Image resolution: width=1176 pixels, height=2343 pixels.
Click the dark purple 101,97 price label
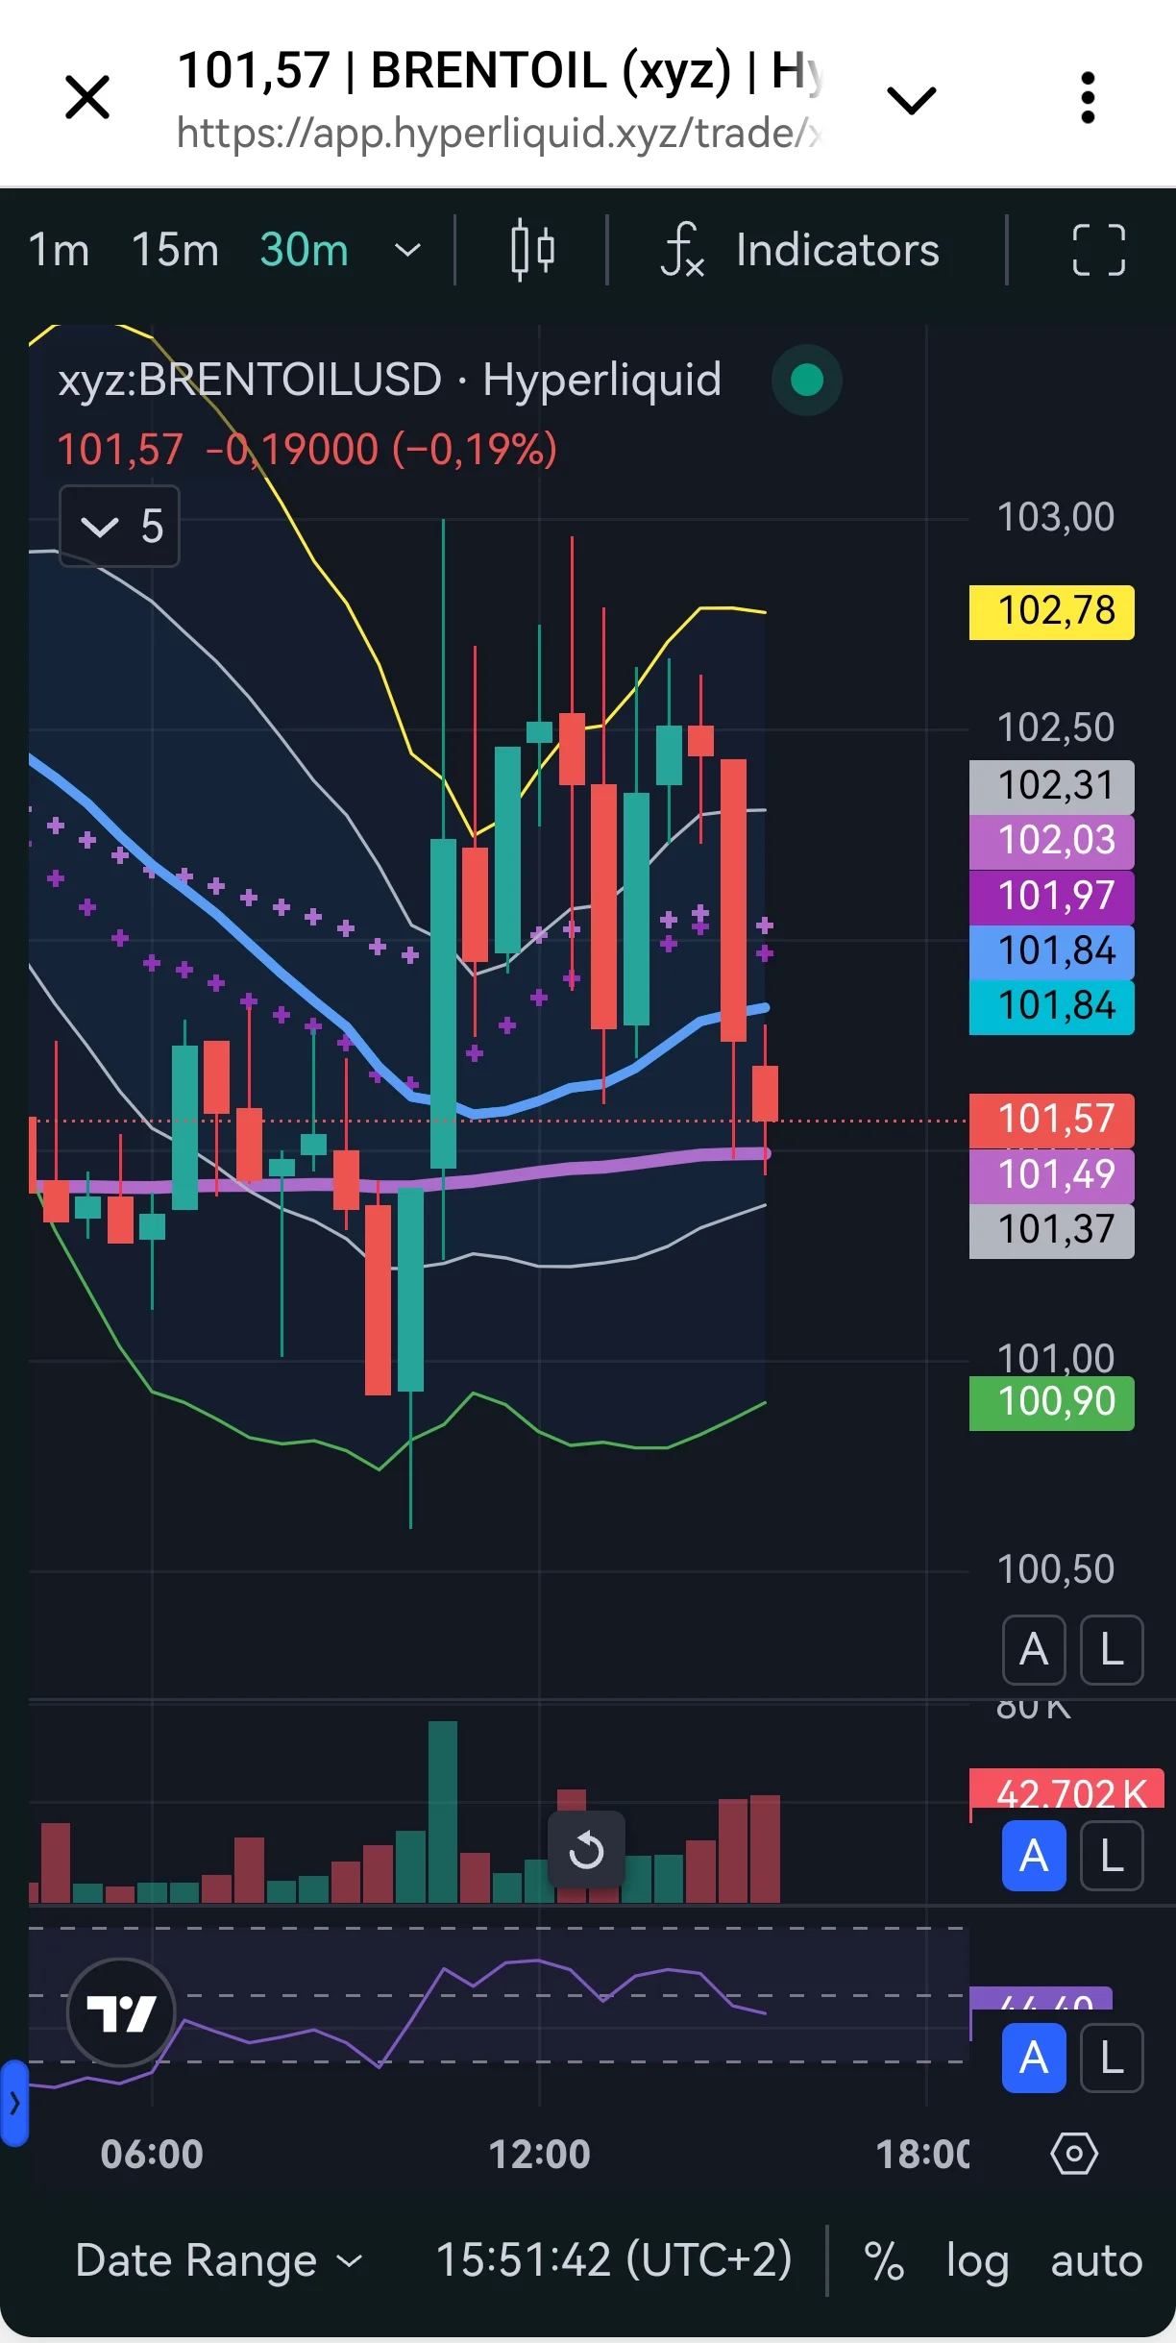point(1052,897)
